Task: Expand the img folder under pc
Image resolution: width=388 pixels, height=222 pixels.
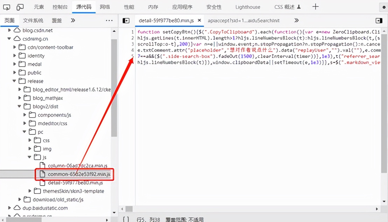Action: 30,149
